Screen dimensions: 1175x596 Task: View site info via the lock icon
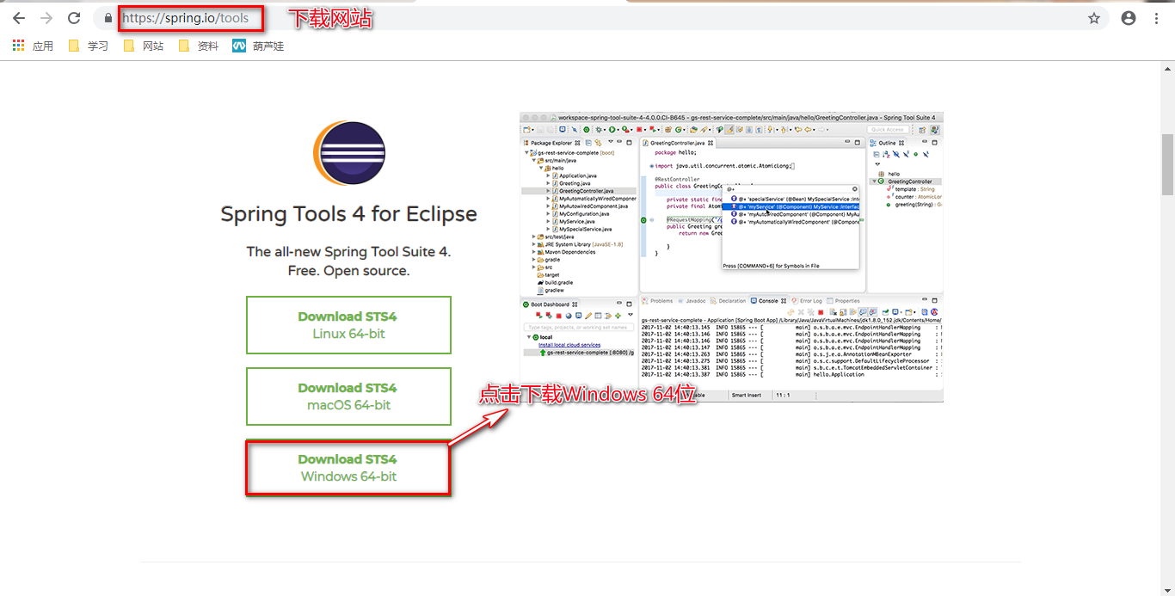pyautogui.click(x=108, y=18)
